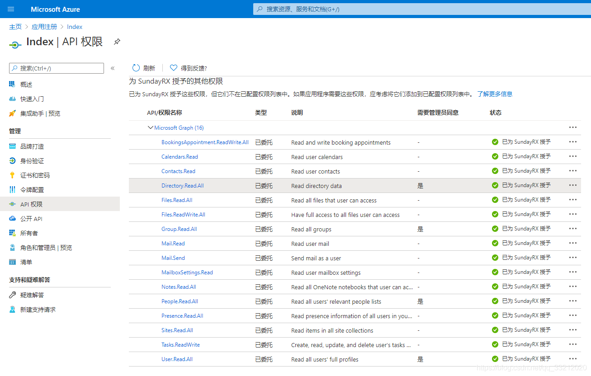
Task: Click the Learn more (了解更多信息) link
Action: [x=495, y=94]
